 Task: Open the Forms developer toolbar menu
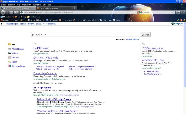click(x=31, y=20)
